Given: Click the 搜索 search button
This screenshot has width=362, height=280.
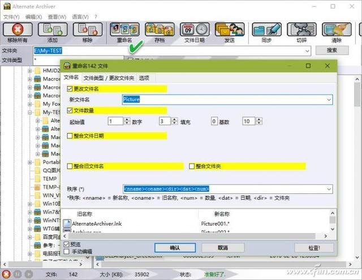Looking at the screenshot, I should coord(332,50).
